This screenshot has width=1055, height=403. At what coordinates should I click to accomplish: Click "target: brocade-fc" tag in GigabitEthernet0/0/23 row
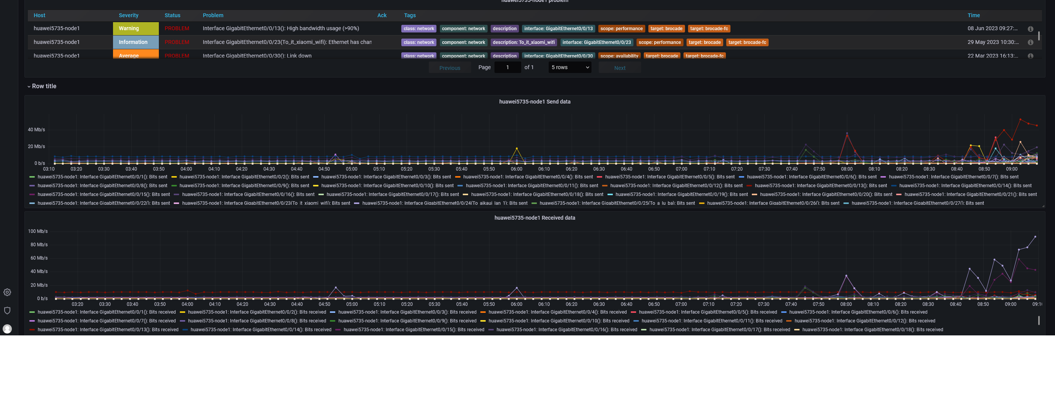pos(747,42)
